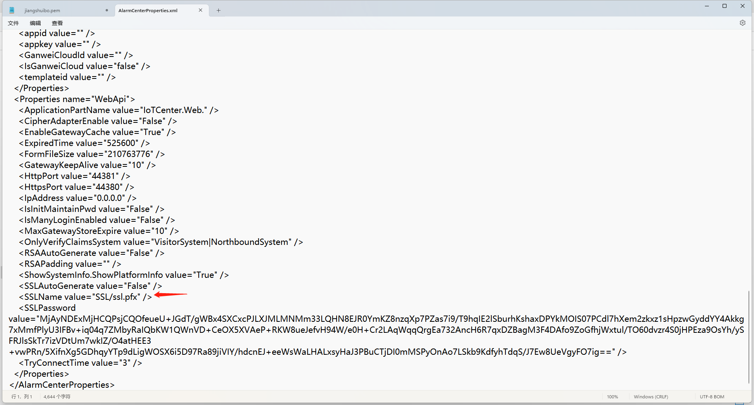
Task: Click the templateid value line
Action: tap(67, 77)
